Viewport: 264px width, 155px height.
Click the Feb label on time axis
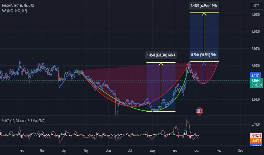[x=22, y=150]
